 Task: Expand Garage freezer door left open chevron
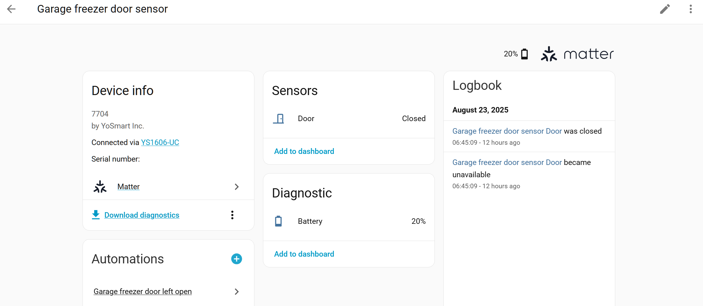point(237,292)
